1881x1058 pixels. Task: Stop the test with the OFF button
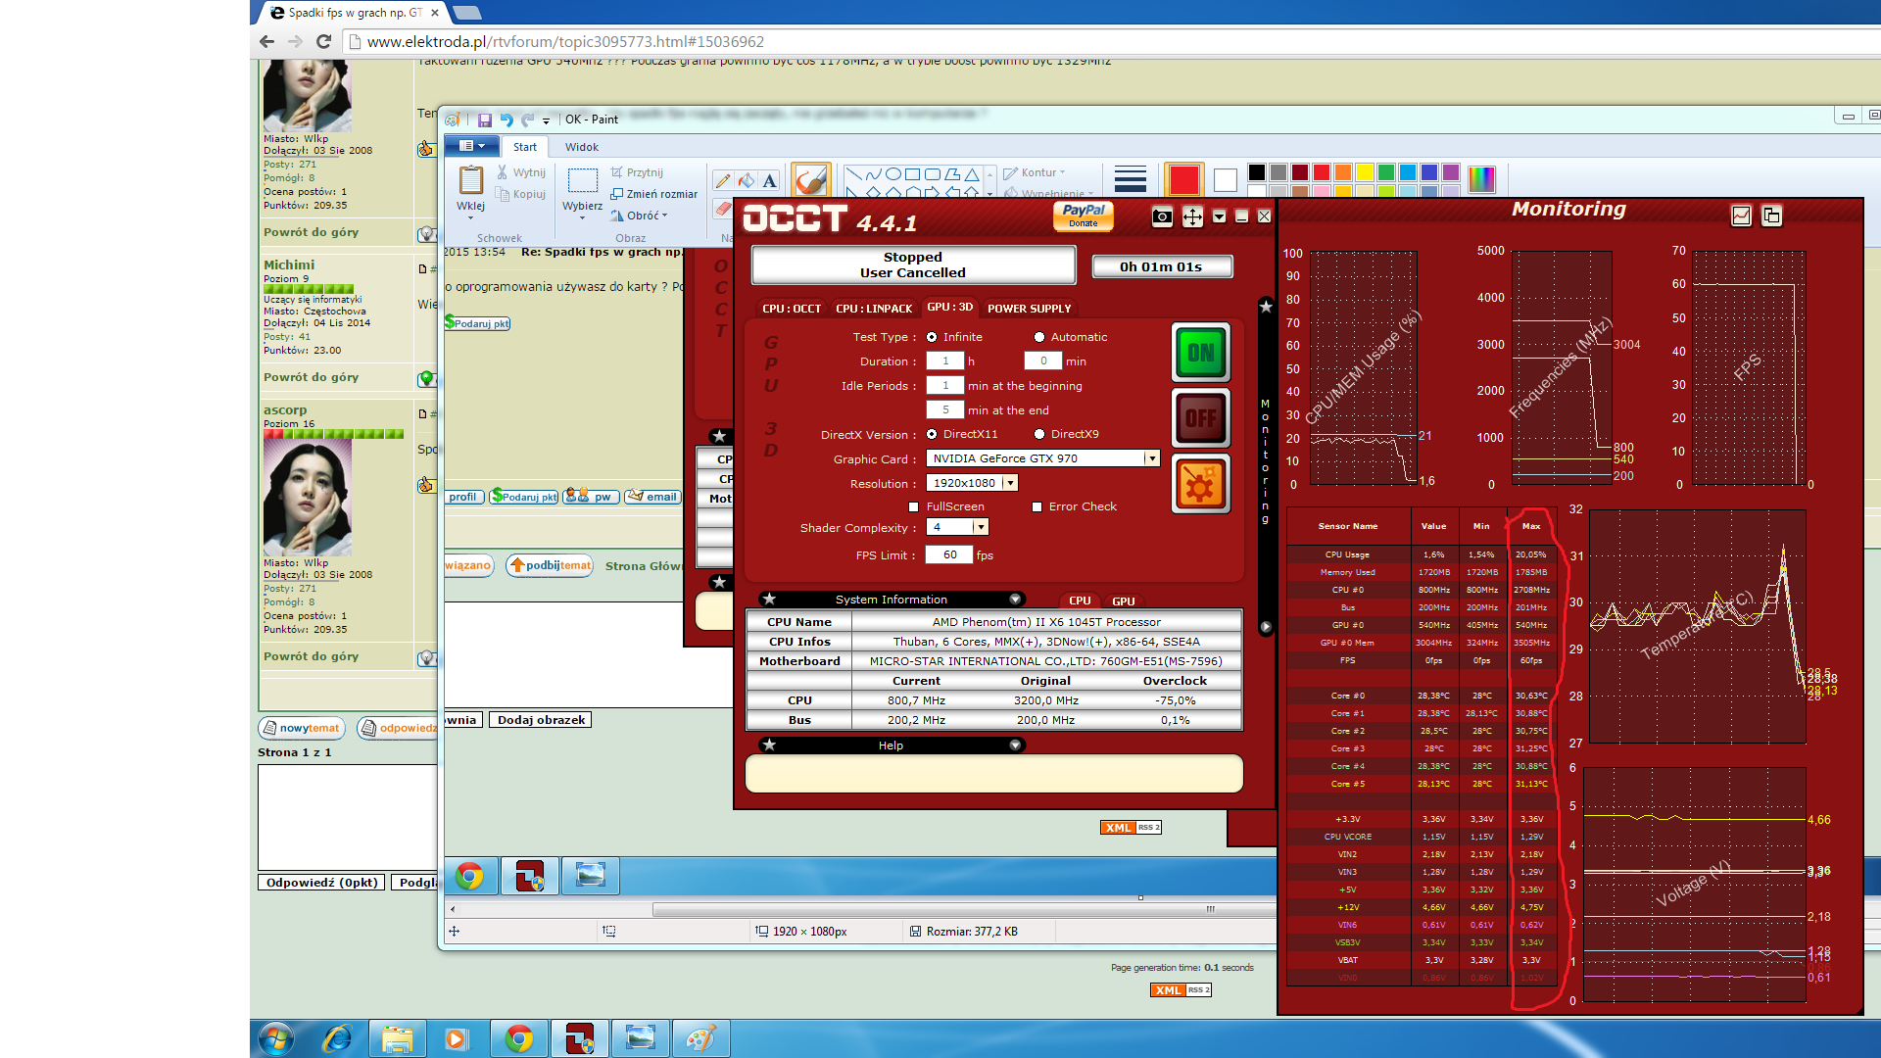point(1201,418)
